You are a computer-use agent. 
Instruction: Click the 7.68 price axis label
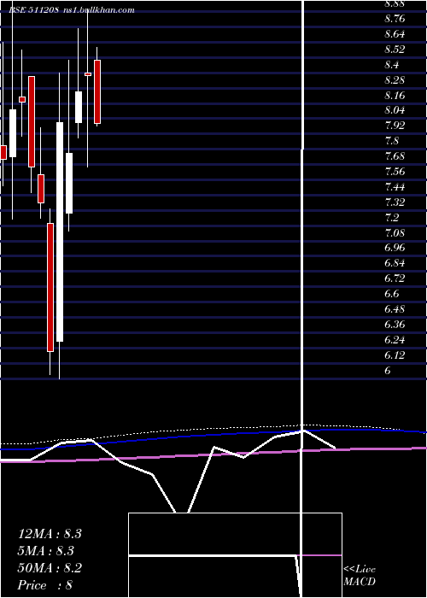point(395,156)
